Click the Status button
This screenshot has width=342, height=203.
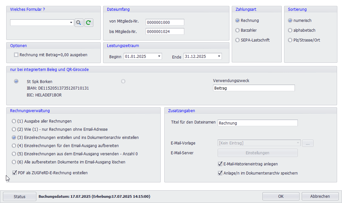coord(20,196)
